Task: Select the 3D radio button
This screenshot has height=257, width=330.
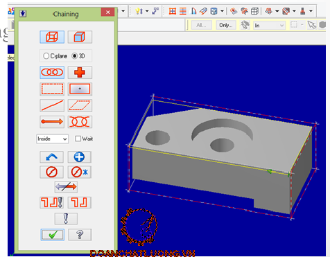Action: (74, 56)
